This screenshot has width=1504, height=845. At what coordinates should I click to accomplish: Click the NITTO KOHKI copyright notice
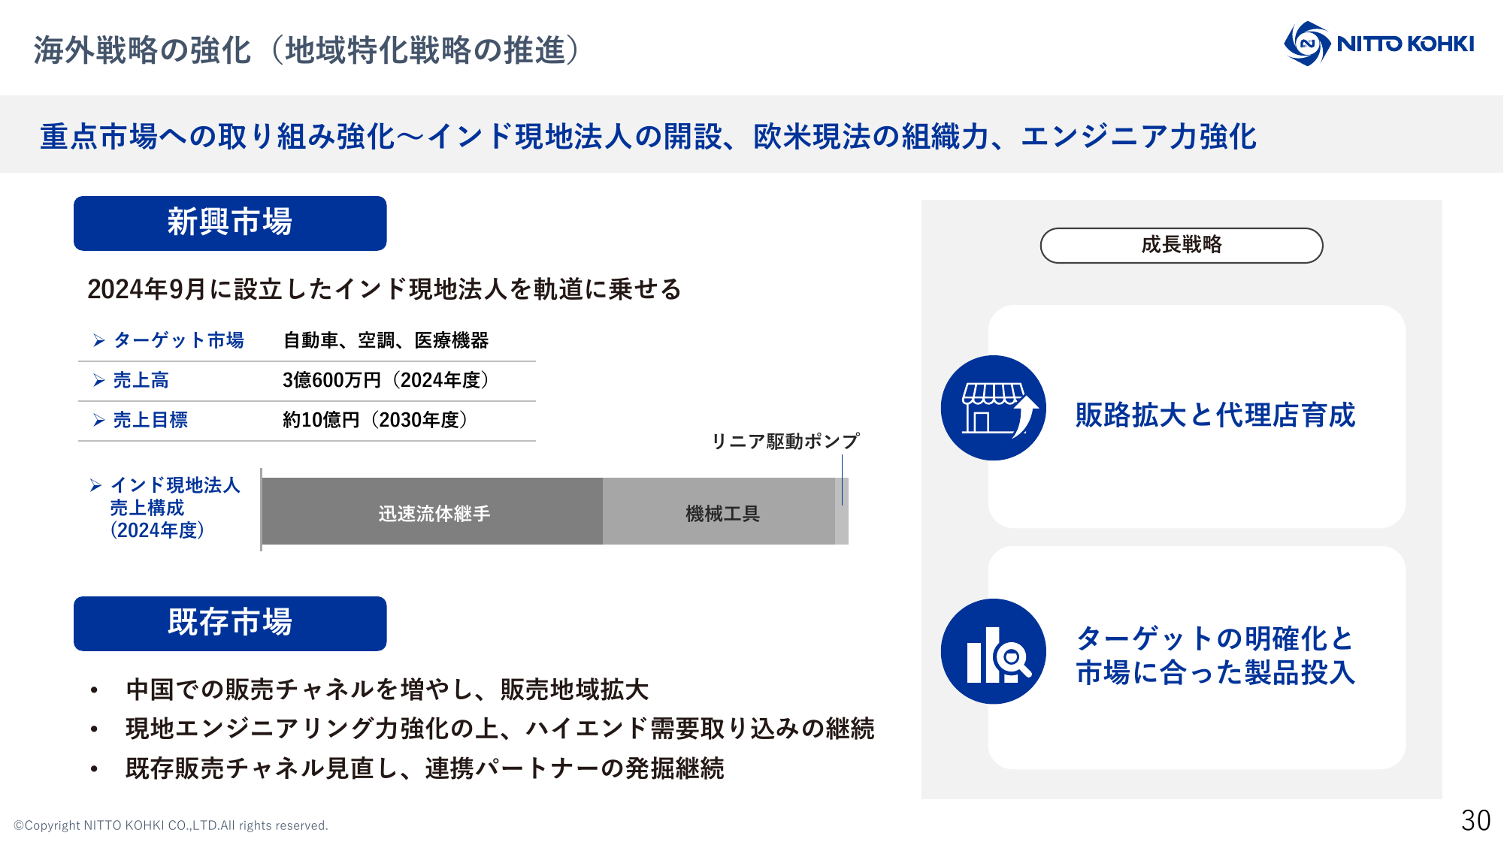point(171,825)
